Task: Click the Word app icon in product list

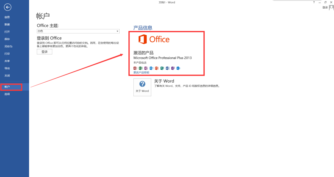Action: [168, 68]
